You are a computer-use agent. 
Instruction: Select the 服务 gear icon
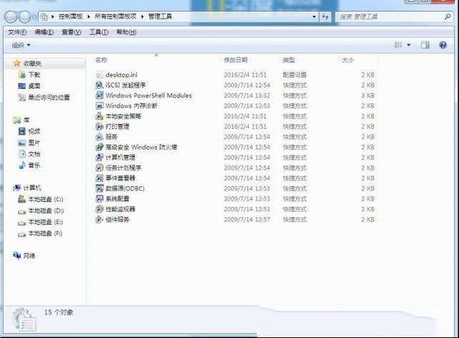[x=100, y=137]
